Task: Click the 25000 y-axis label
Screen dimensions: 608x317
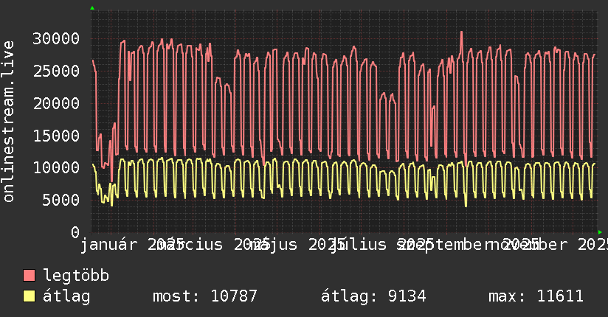Action: 56,71
